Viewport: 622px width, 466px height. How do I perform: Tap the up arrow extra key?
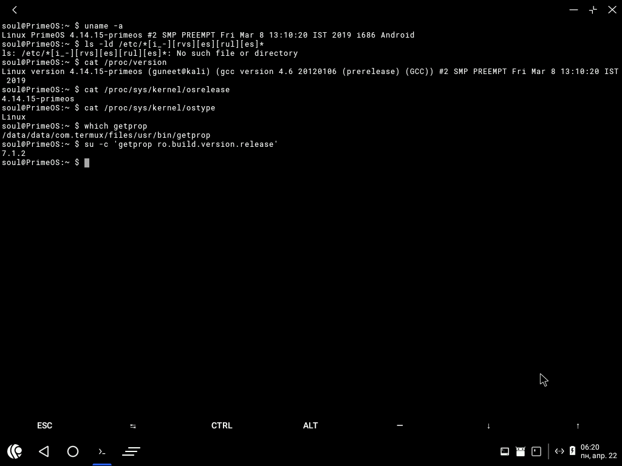pyautogui.click(x=578, y=426)
